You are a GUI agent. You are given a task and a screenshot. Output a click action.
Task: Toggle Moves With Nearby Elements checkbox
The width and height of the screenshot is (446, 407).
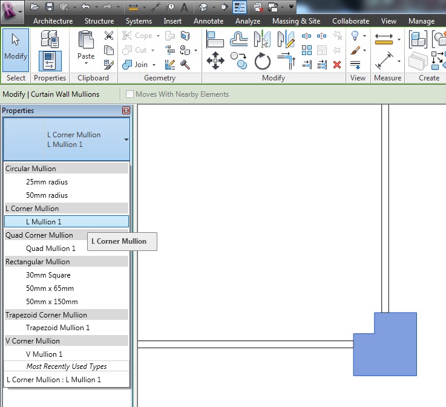pyautogui.click(x=130, y=94)
